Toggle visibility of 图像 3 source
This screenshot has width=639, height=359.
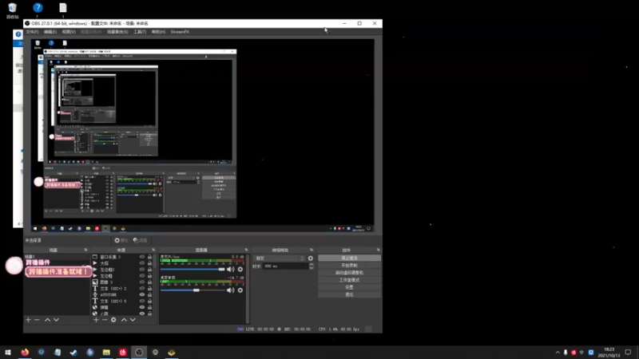pyautogui.click(x=142, y=282)
